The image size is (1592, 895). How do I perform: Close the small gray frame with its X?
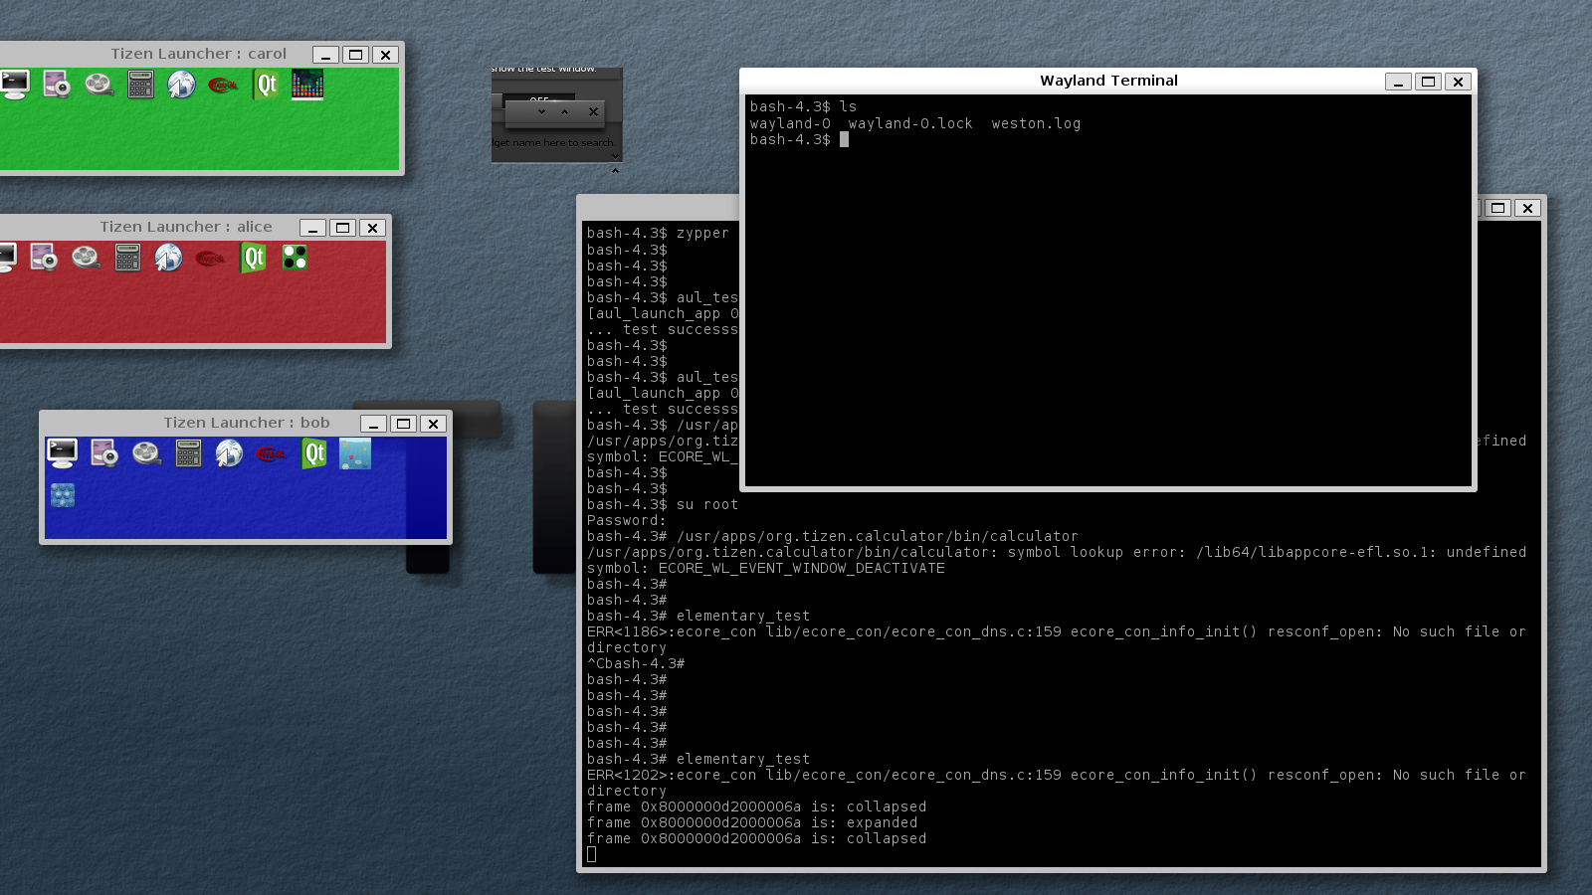click(593, 112)
